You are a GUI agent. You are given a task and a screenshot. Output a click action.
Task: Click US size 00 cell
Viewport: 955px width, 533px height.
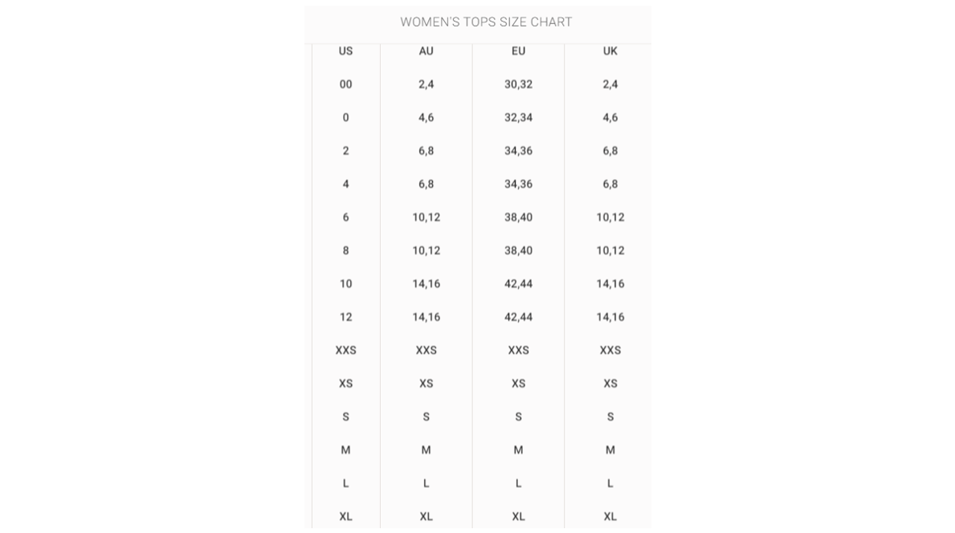click(345, 84)
